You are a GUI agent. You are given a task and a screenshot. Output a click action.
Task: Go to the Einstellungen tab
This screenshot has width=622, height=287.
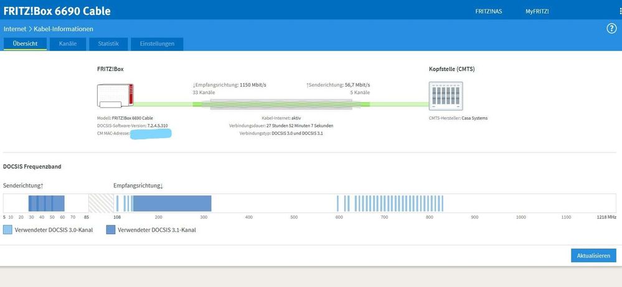(x=157, y=44)
